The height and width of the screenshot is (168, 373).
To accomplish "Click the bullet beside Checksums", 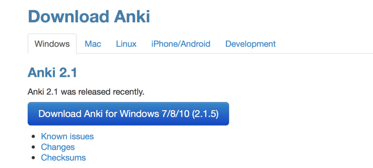I will click(x=33, y=158).
